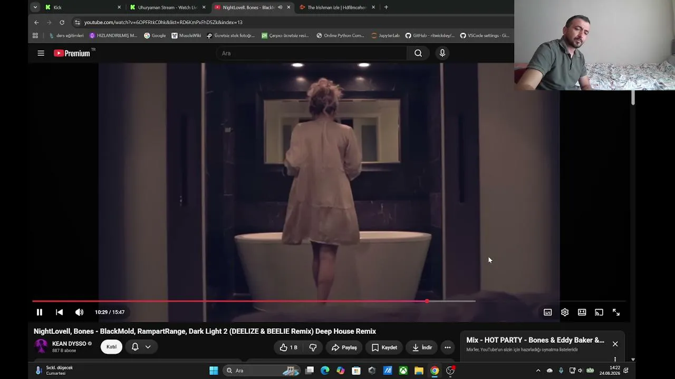
Task: Close The Irishman izle tab
Action: click(x=373, y=7)
